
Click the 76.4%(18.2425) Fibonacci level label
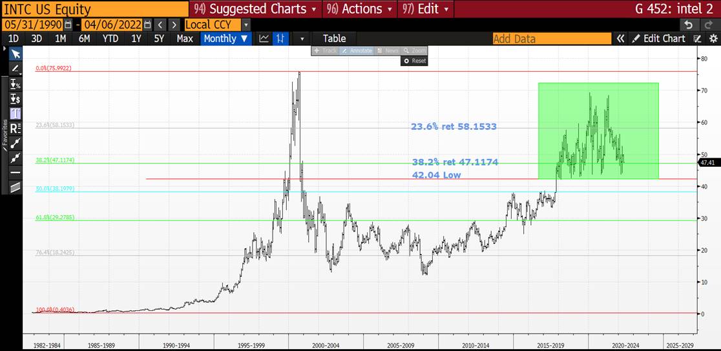(55, 253)
